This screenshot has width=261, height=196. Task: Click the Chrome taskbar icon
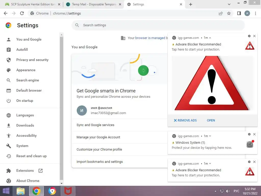[x=36, y=191]
